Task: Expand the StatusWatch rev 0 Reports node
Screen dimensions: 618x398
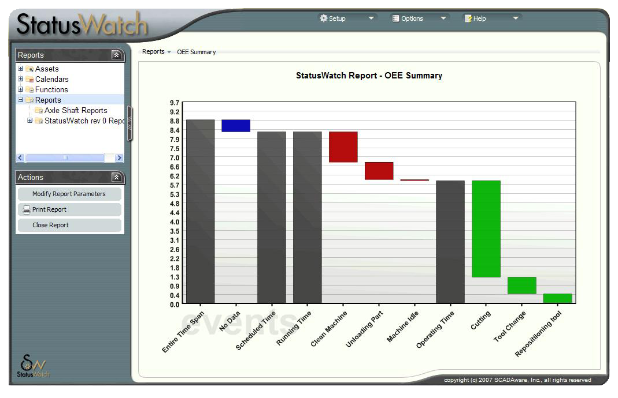Action: pyautogui.click(x=29, y=121)
